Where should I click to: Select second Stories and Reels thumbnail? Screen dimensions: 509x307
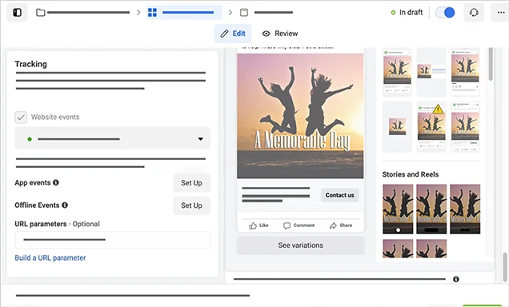[x=431, y=209]
